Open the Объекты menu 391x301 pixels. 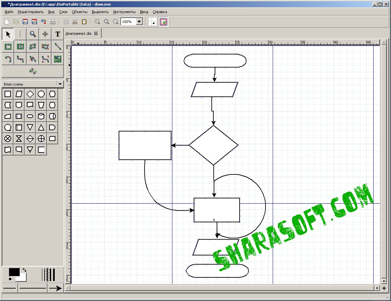[80, 12]
